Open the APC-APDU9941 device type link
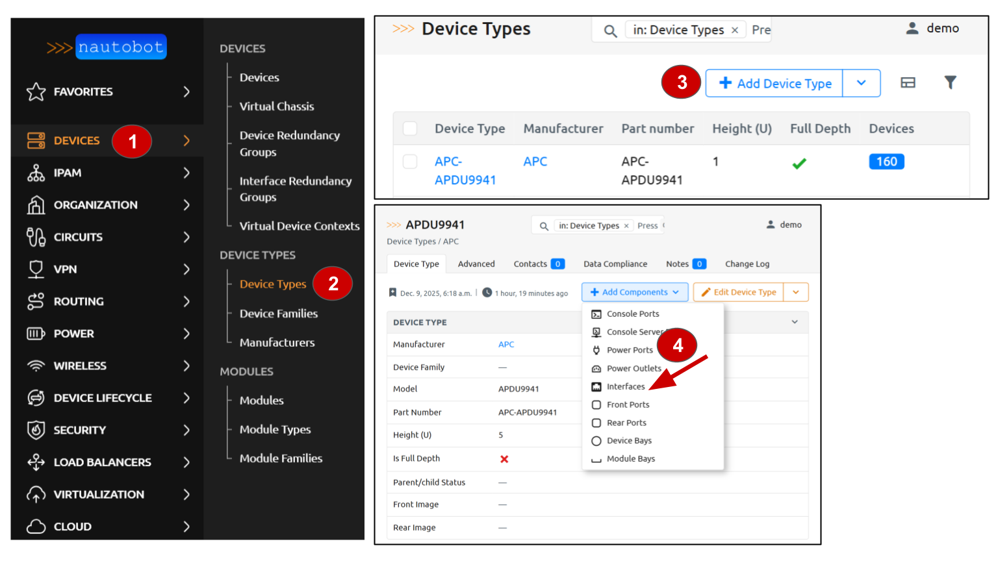The height and width of the screenshot is (561, 998). 464,170
